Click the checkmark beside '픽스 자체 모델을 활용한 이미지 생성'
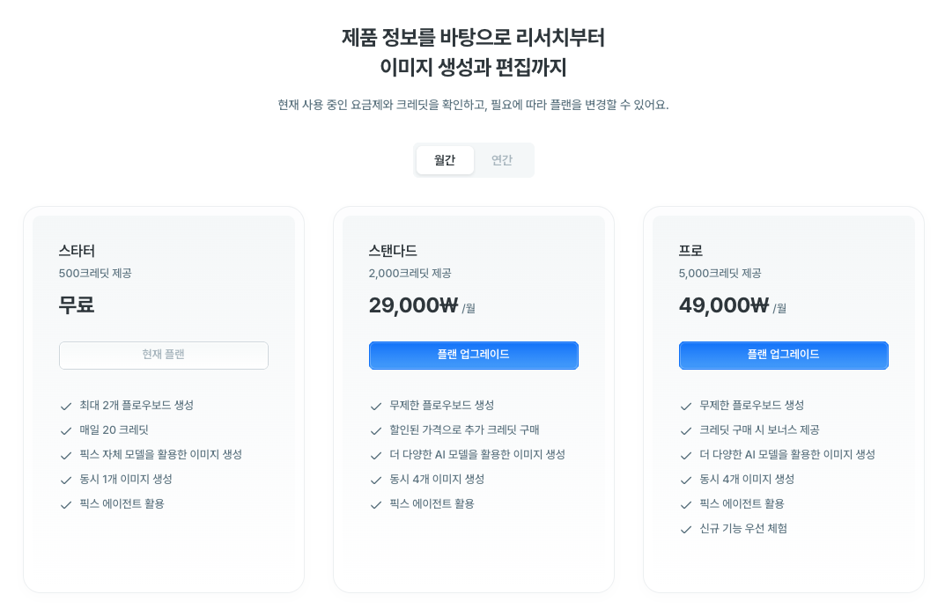 click(x=66, y=455)
